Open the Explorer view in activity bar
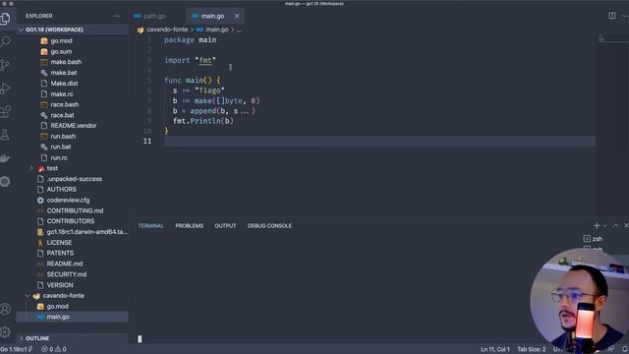Image resolution: width=629 pixels, height=354 pixels. pos(6,18)
